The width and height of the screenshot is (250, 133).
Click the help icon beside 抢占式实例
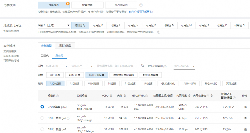pyautogui.click(x=141, y=5)
